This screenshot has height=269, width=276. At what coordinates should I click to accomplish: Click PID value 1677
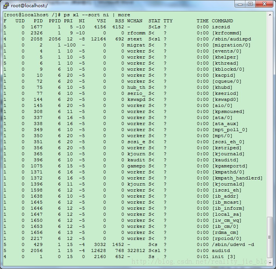37,27
